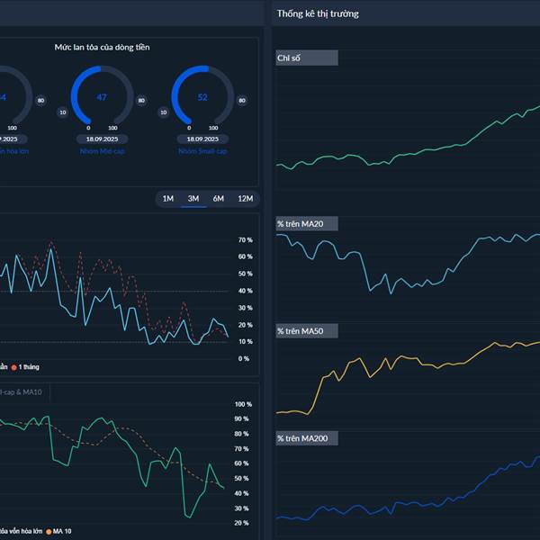Click the 18.09.2025 date under Small-cap gauge
The width and height of the screenshot is (540, 540).
click(x=202, y=139)
